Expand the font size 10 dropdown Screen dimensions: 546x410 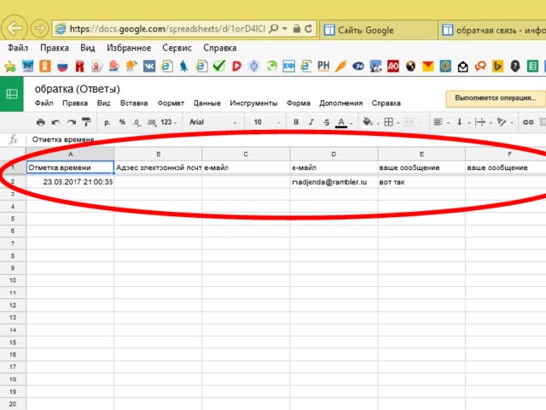point(267,123)
